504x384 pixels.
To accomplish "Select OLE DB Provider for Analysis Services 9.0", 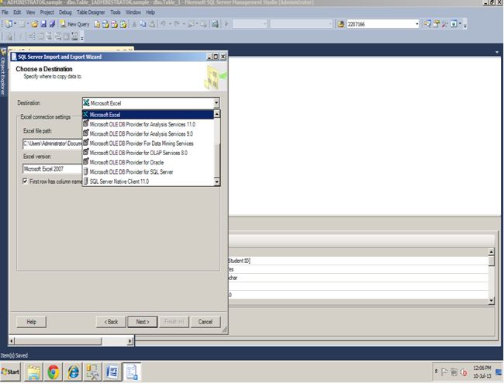I will (x=148, y=133).
